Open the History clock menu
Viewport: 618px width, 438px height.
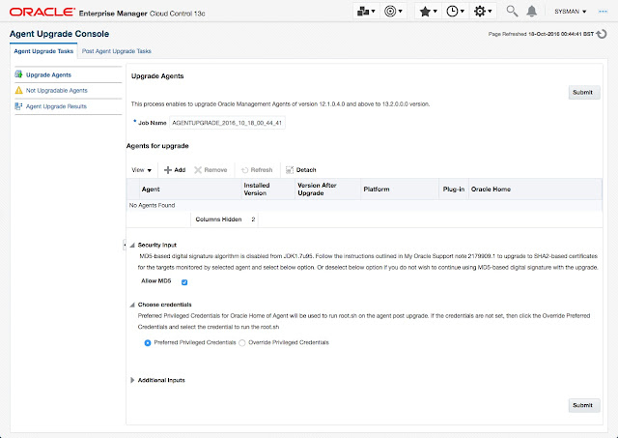click(x=455, y=12)
